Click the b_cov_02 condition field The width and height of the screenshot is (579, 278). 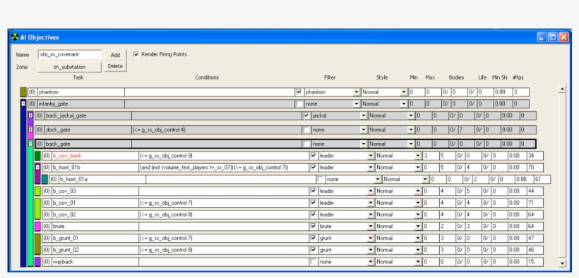click(x=224, y=215)
